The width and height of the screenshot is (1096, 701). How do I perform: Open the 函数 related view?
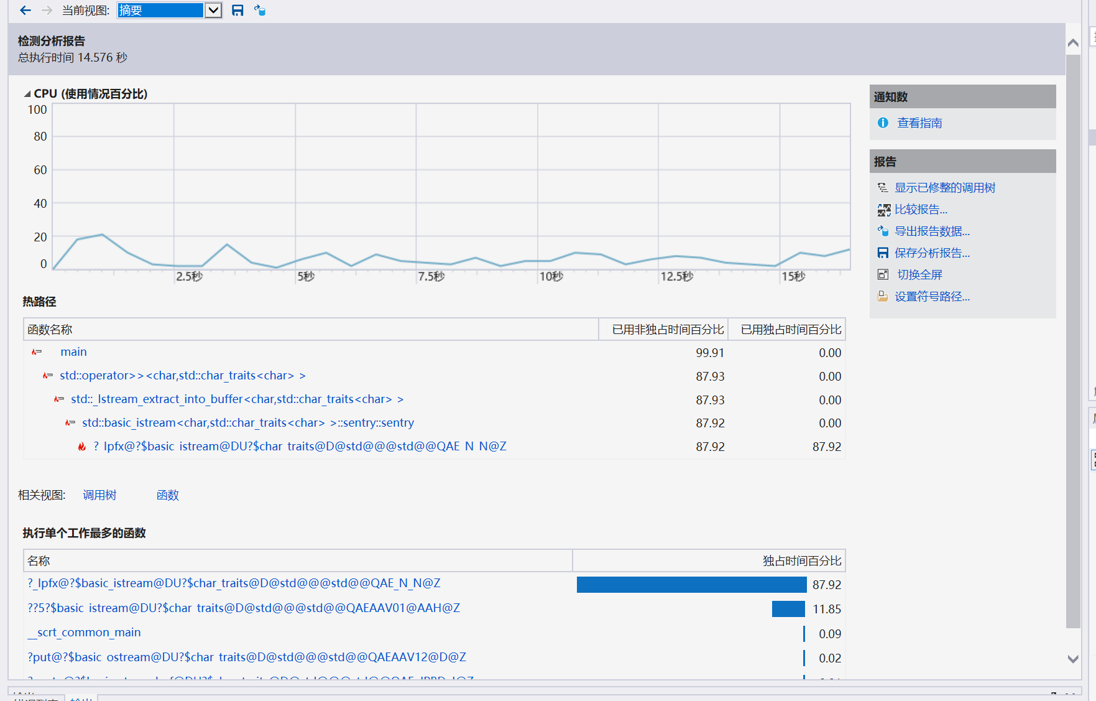coord(167,495)
